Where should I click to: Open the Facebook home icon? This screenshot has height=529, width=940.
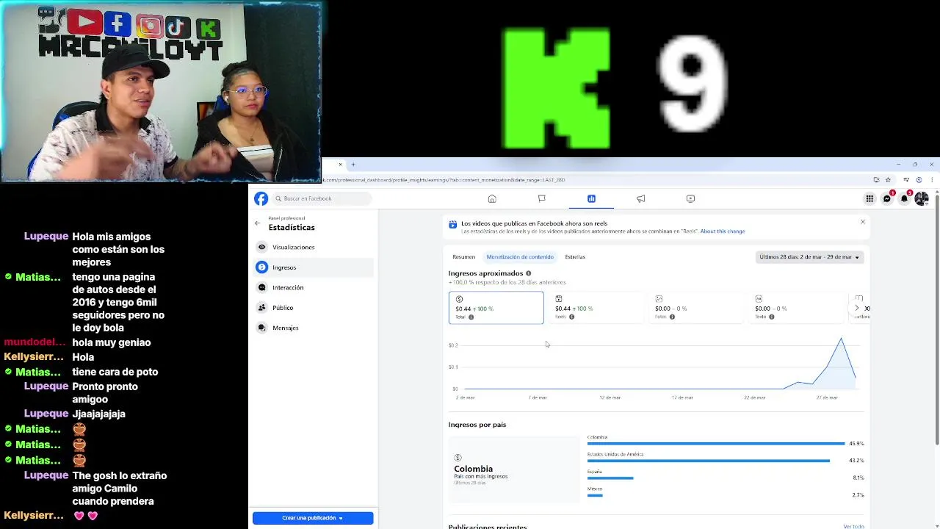click(x=492, y=198)
